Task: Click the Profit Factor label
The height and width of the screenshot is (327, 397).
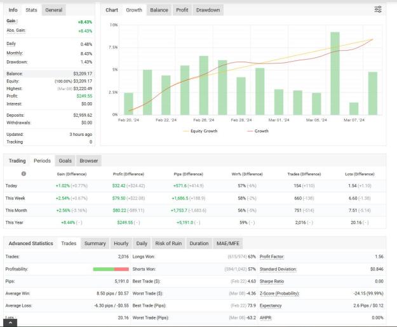Action: tap(272, 257)
